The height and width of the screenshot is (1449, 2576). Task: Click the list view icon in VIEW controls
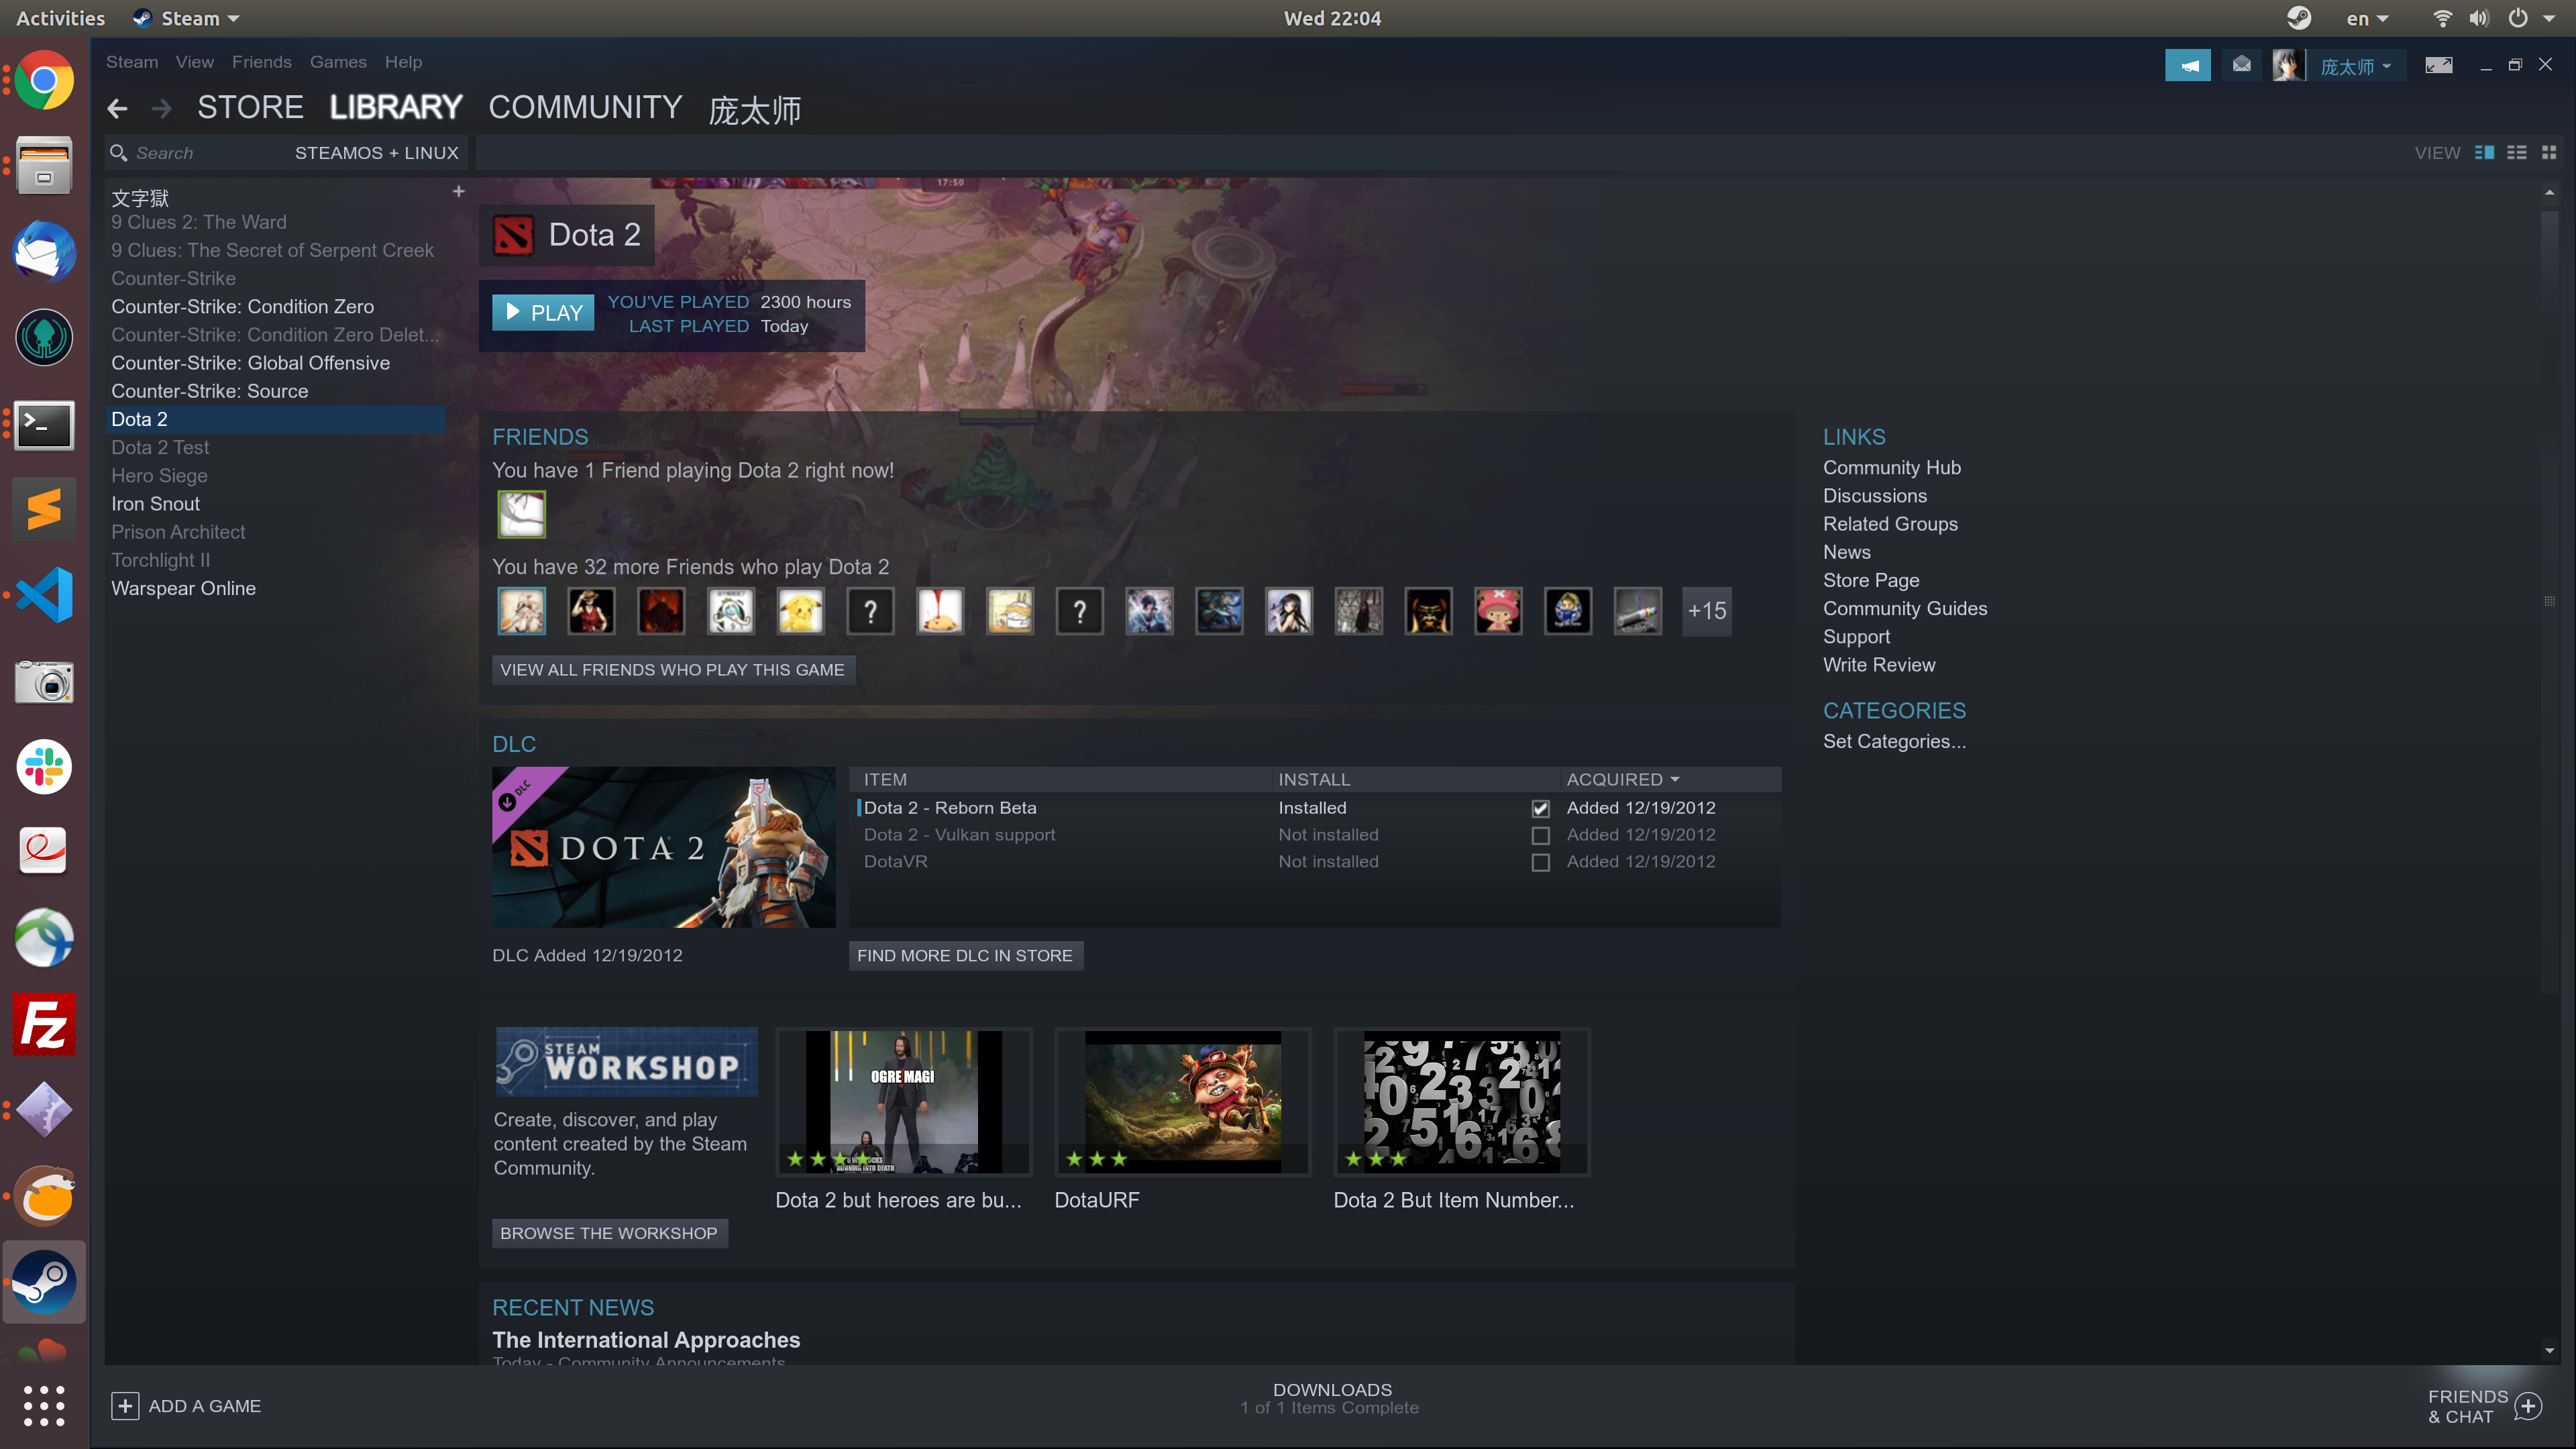2516,152
